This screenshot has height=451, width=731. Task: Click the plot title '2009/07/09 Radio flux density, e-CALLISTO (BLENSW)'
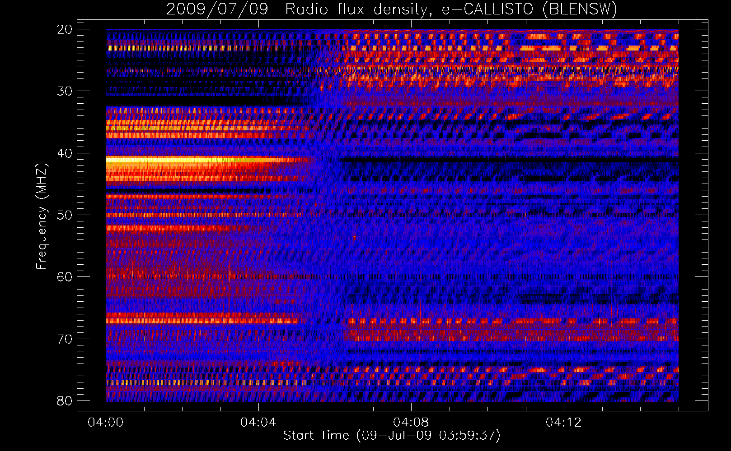click(x=392, y=9)
